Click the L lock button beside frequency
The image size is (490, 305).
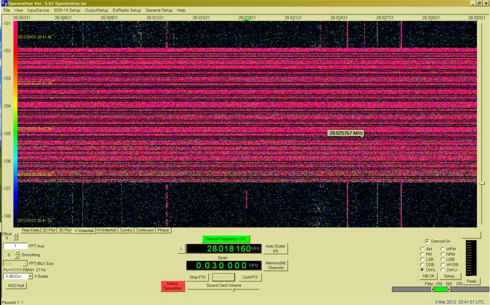[181, 249]
